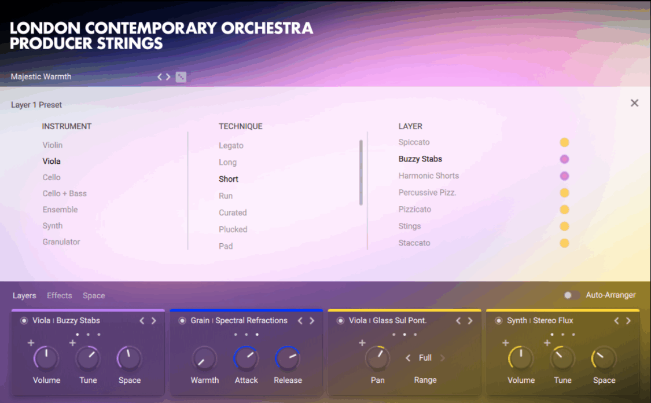Screen dimensions: 651x403
Task: Toggle the Auto-Arranger switch
Action: (571, 295)
